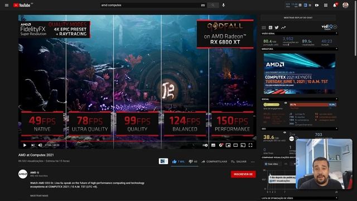The height and width of the screenshot is (201, 357).
Task: Click MOSTRAR REPLAY DO CHAT button
Action: (x=298, y=17)
